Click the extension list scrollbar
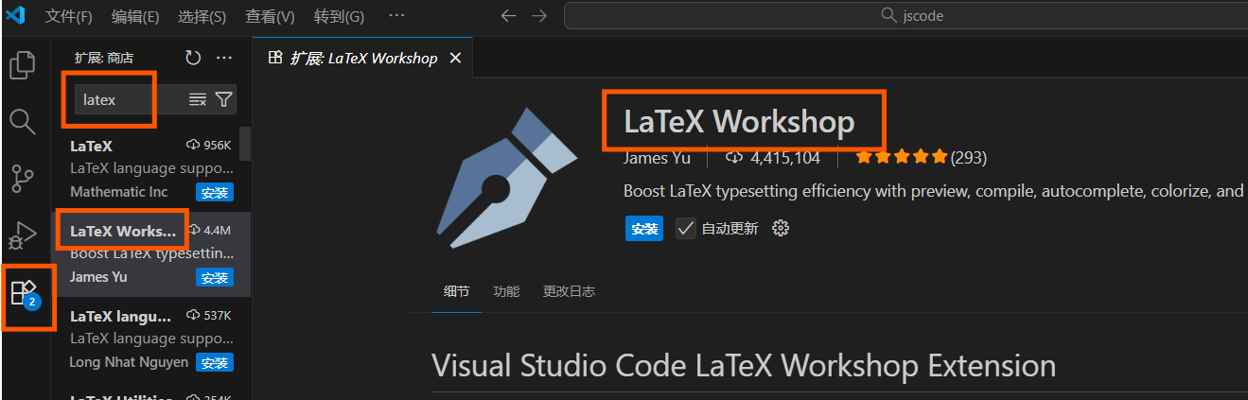The image size is (1248, 400). click(245, 144)
